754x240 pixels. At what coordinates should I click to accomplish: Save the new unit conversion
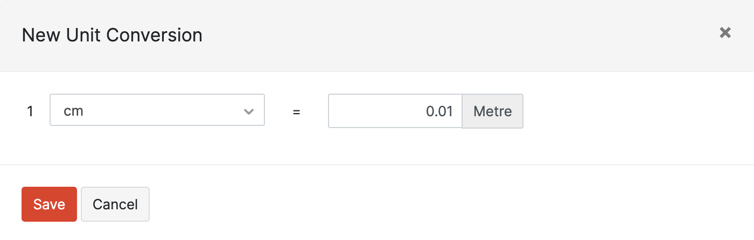click(49, 204)
